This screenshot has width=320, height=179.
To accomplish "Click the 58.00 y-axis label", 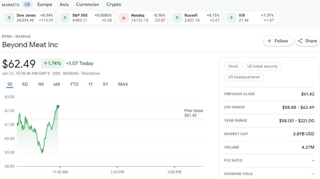I will pyautogui.click(x=9, y=166).
